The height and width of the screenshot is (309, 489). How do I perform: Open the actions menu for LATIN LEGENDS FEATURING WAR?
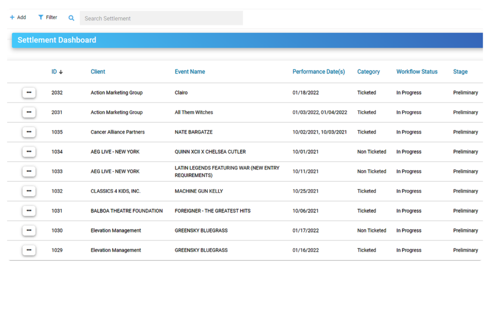tap(29, 171)
